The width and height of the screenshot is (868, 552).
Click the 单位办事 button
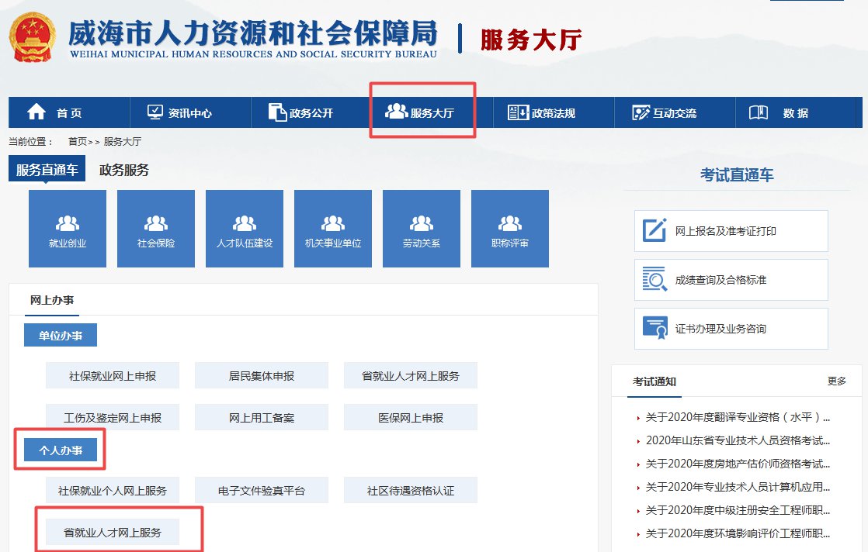(x=61, y=336)
